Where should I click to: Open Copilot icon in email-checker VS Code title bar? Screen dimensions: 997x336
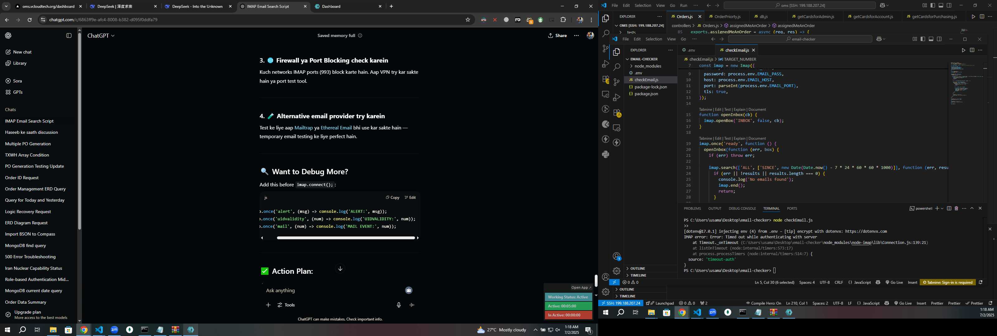click(879, 39)
